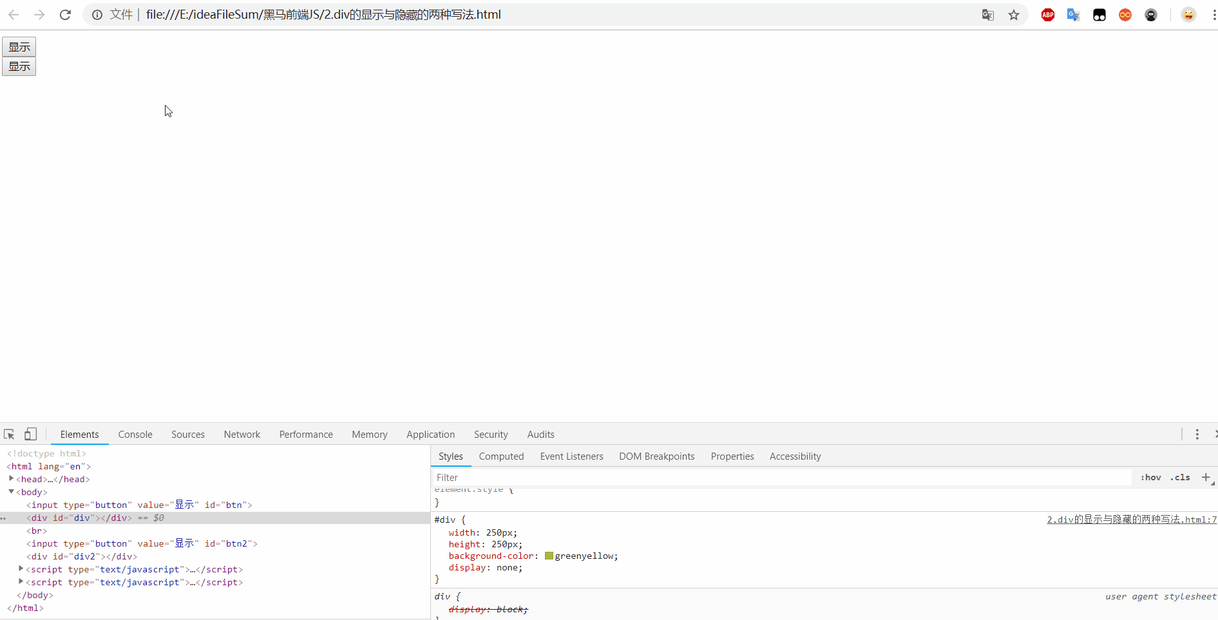Toggle element state with :hov
This screenshot has height=620, width=1218.
[1151, 477]
